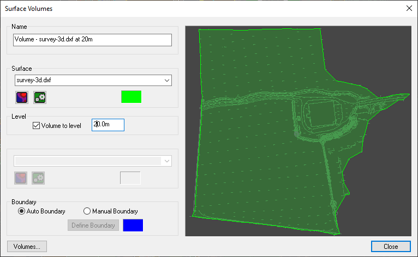The height and width of the screenshot is (257, 418).
Task: Click the greyed-out gear icon in lower group
Action: click(38, 178)
